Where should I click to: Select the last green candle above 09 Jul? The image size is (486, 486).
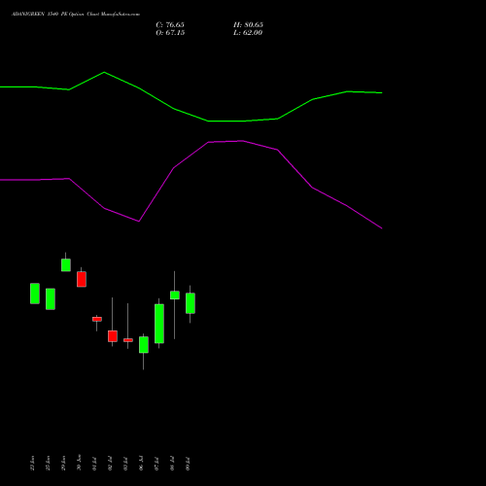[x=191, y=303]
